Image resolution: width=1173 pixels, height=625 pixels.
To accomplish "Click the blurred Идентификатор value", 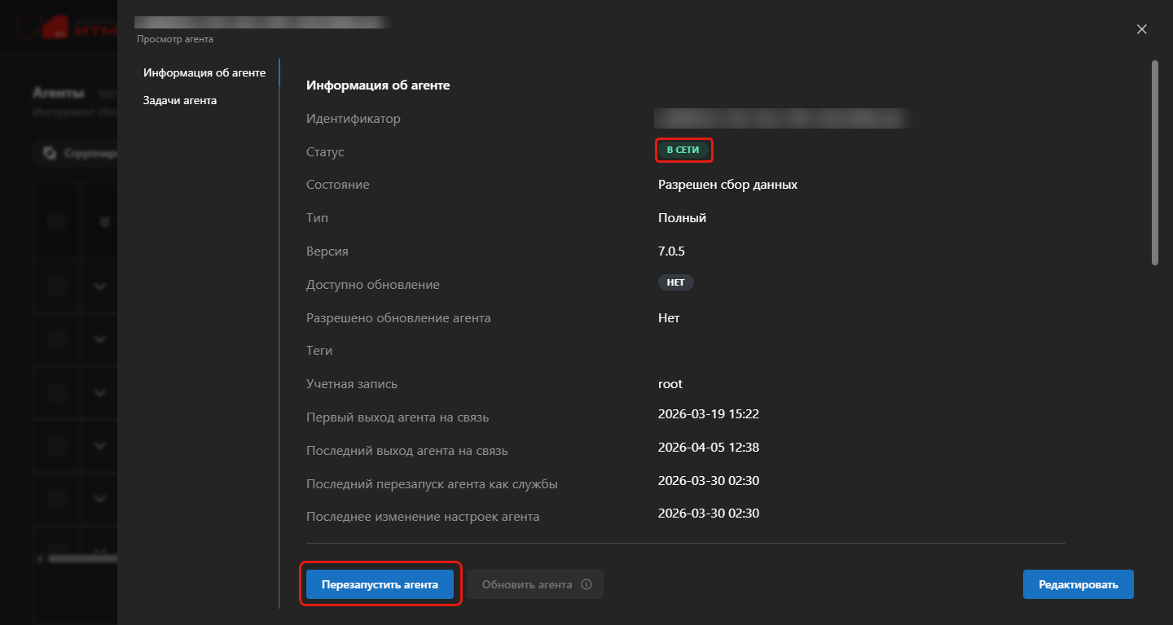I will pos(780,119).
